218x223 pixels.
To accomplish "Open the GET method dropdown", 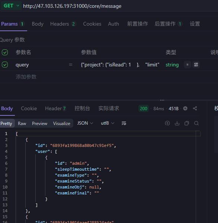I will tap(11, 6).
